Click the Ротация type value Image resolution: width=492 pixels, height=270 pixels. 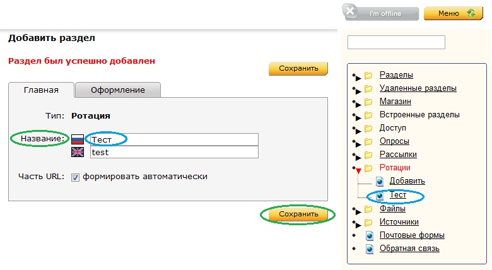(x=91, y=116)
